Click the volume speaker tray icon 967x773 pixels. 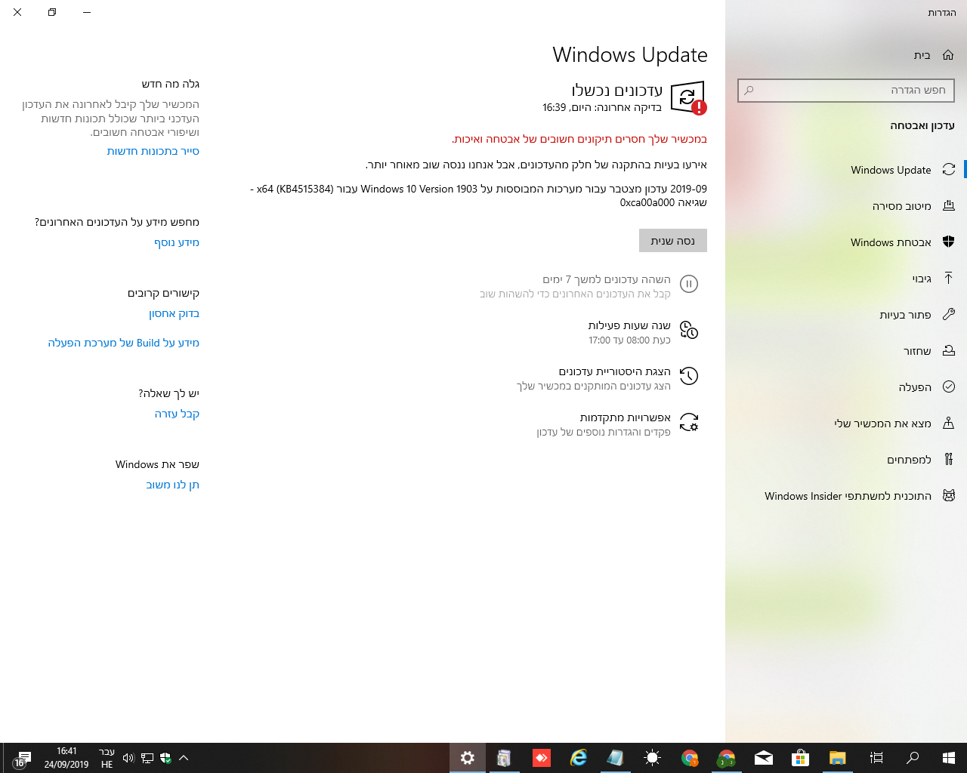pyautogui.click(x=128, y=758)
